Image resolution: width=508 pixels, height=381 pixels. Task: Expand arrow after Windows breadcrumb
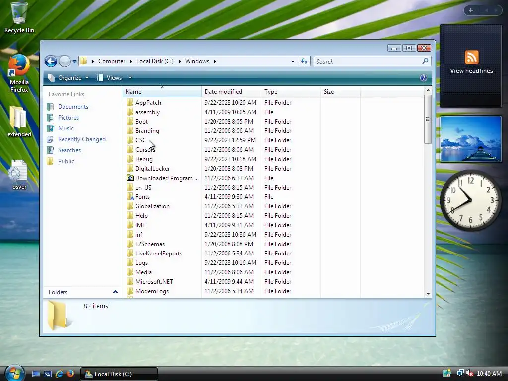[x=215, y=61]
